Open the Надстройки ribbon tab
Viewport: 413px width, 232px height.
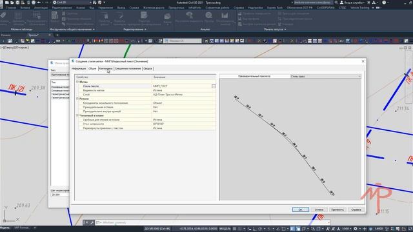[256, 8]
